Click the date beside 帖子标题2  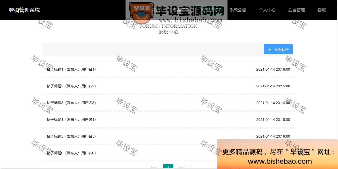click(x=273, y=86)
